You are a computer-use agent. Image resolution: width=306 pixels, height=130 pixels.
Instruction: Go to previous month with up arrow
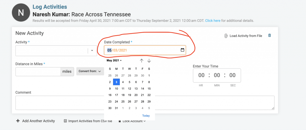pos(142,61)
